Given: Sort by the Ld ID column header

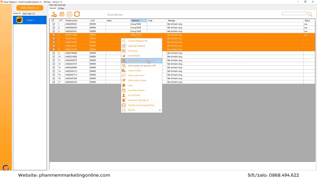Looking at the screenshot, I should 97,21.
